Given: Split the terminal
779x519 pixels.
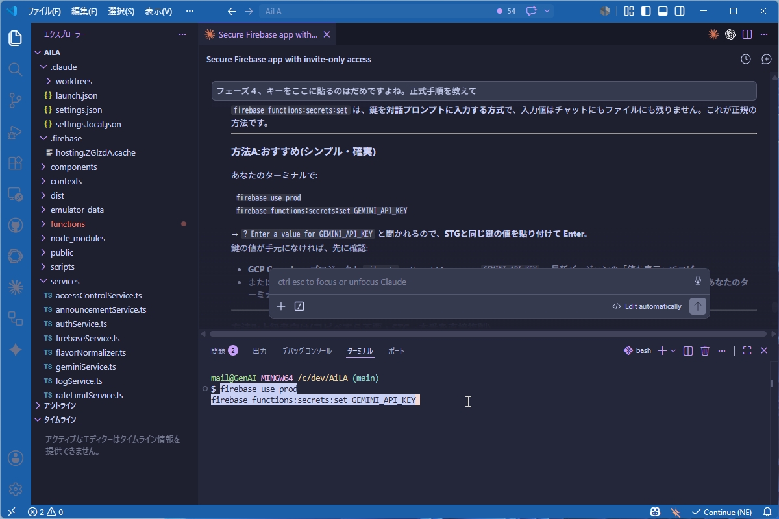Looking at the screenshot, I should (x=688, y=350).
